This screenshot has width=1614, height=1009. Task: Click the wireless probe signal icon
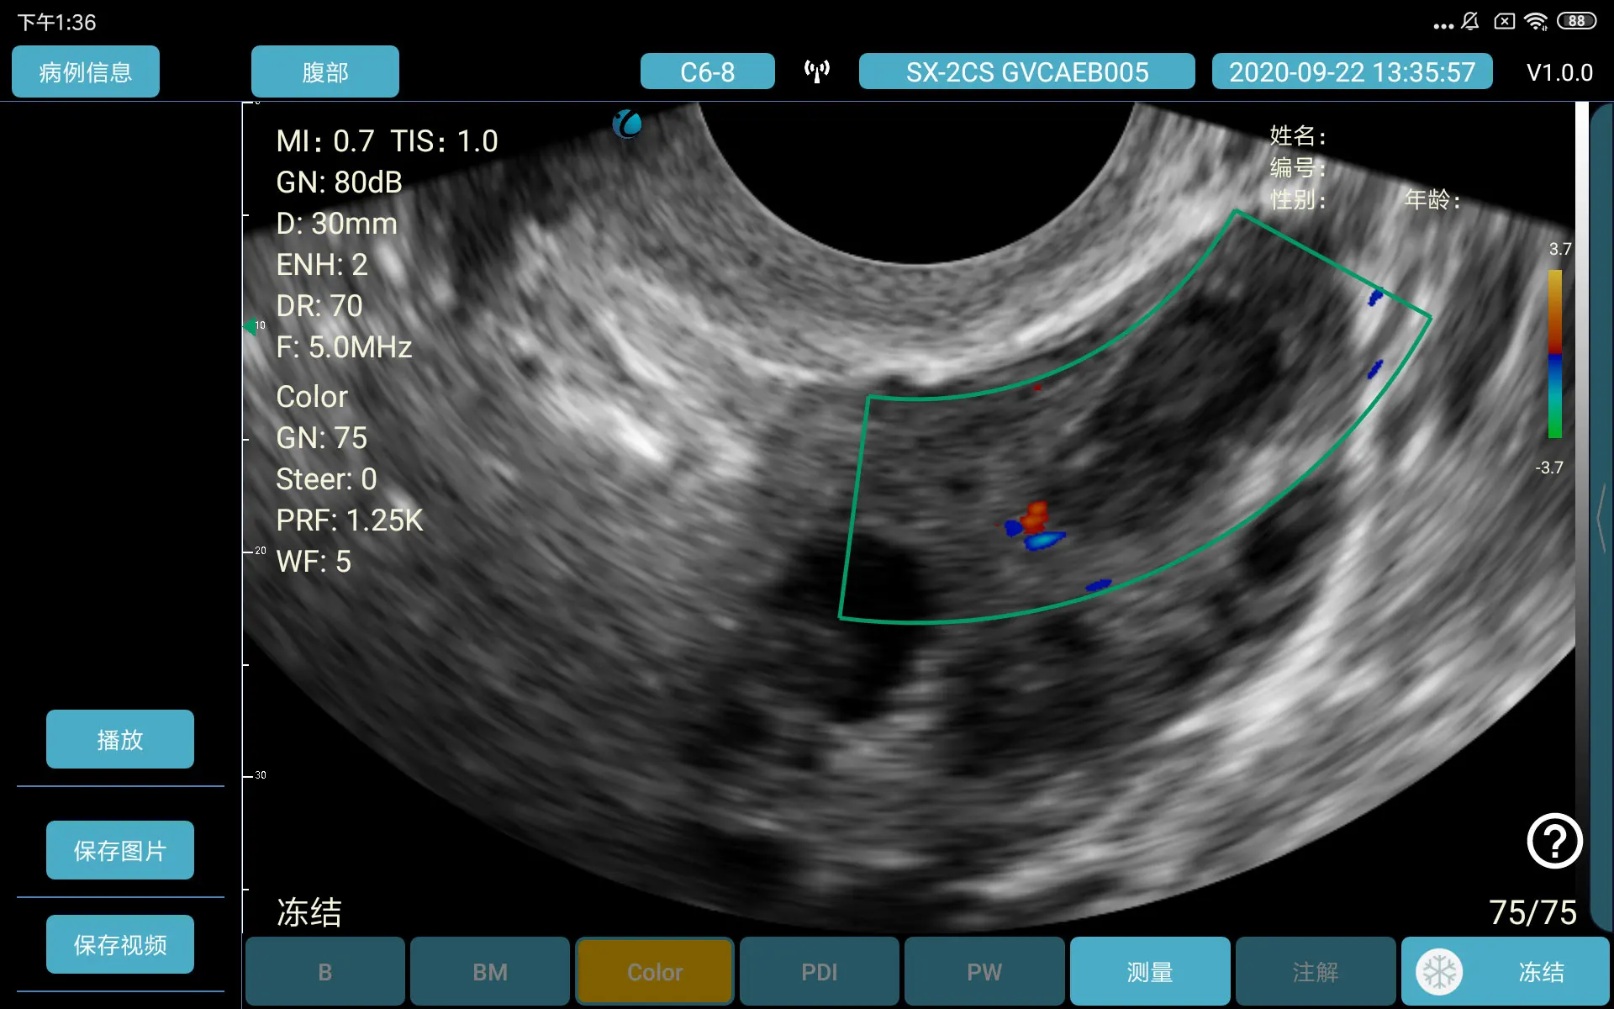point(816,71)
